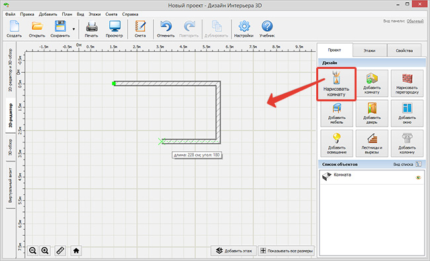Click Добавить комнату tool
This screenshot has height=261, width=430.
[x=372, y=83]
